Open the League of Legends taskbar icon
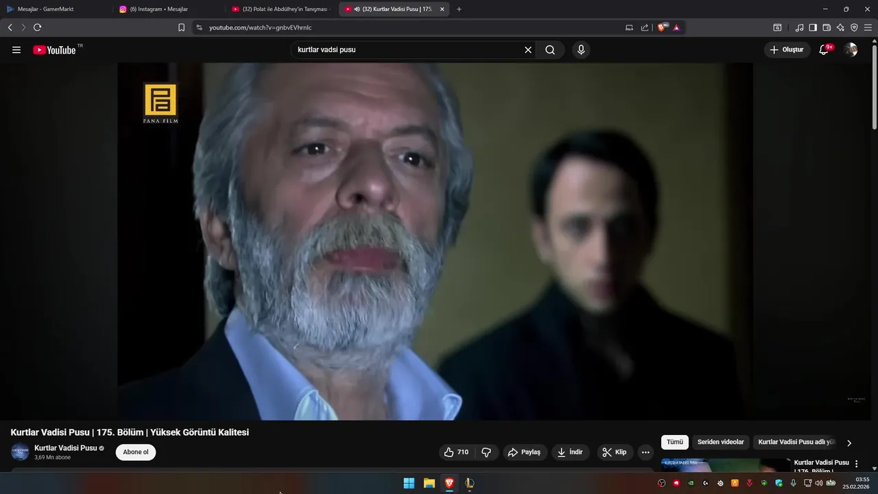The image size is (878, 494). point(469,483)
